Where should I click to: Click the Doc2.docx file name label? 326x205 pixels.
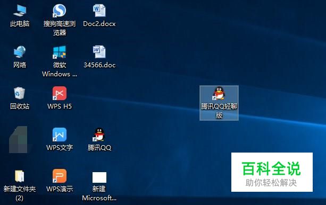coord(99,24)
